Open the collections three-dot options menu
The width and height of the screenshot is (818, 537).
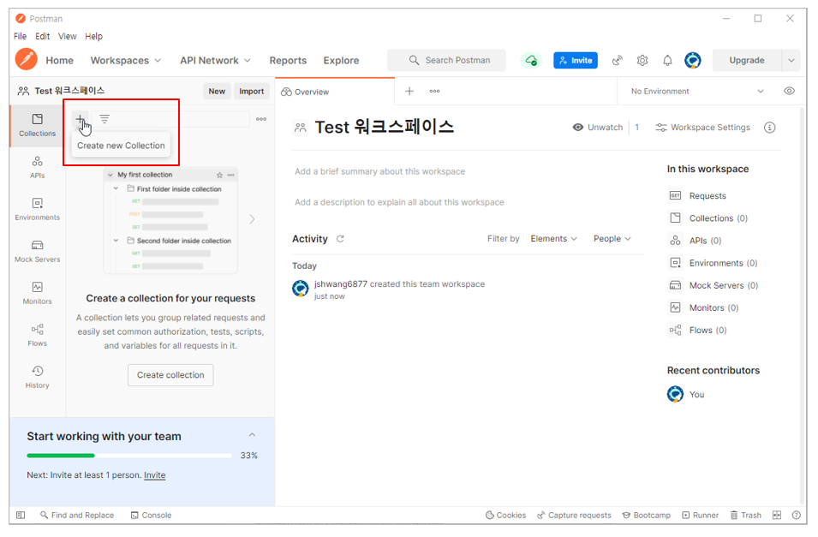click(x=261, y=120)
